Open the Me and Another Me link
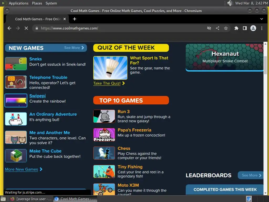 50,133
